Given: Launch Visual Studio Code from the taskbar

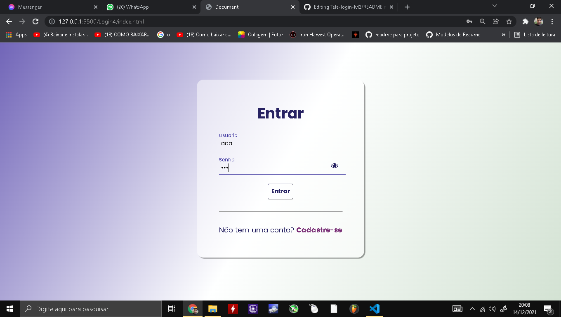Looking at the screenshot, I should (x=374, y=308).
